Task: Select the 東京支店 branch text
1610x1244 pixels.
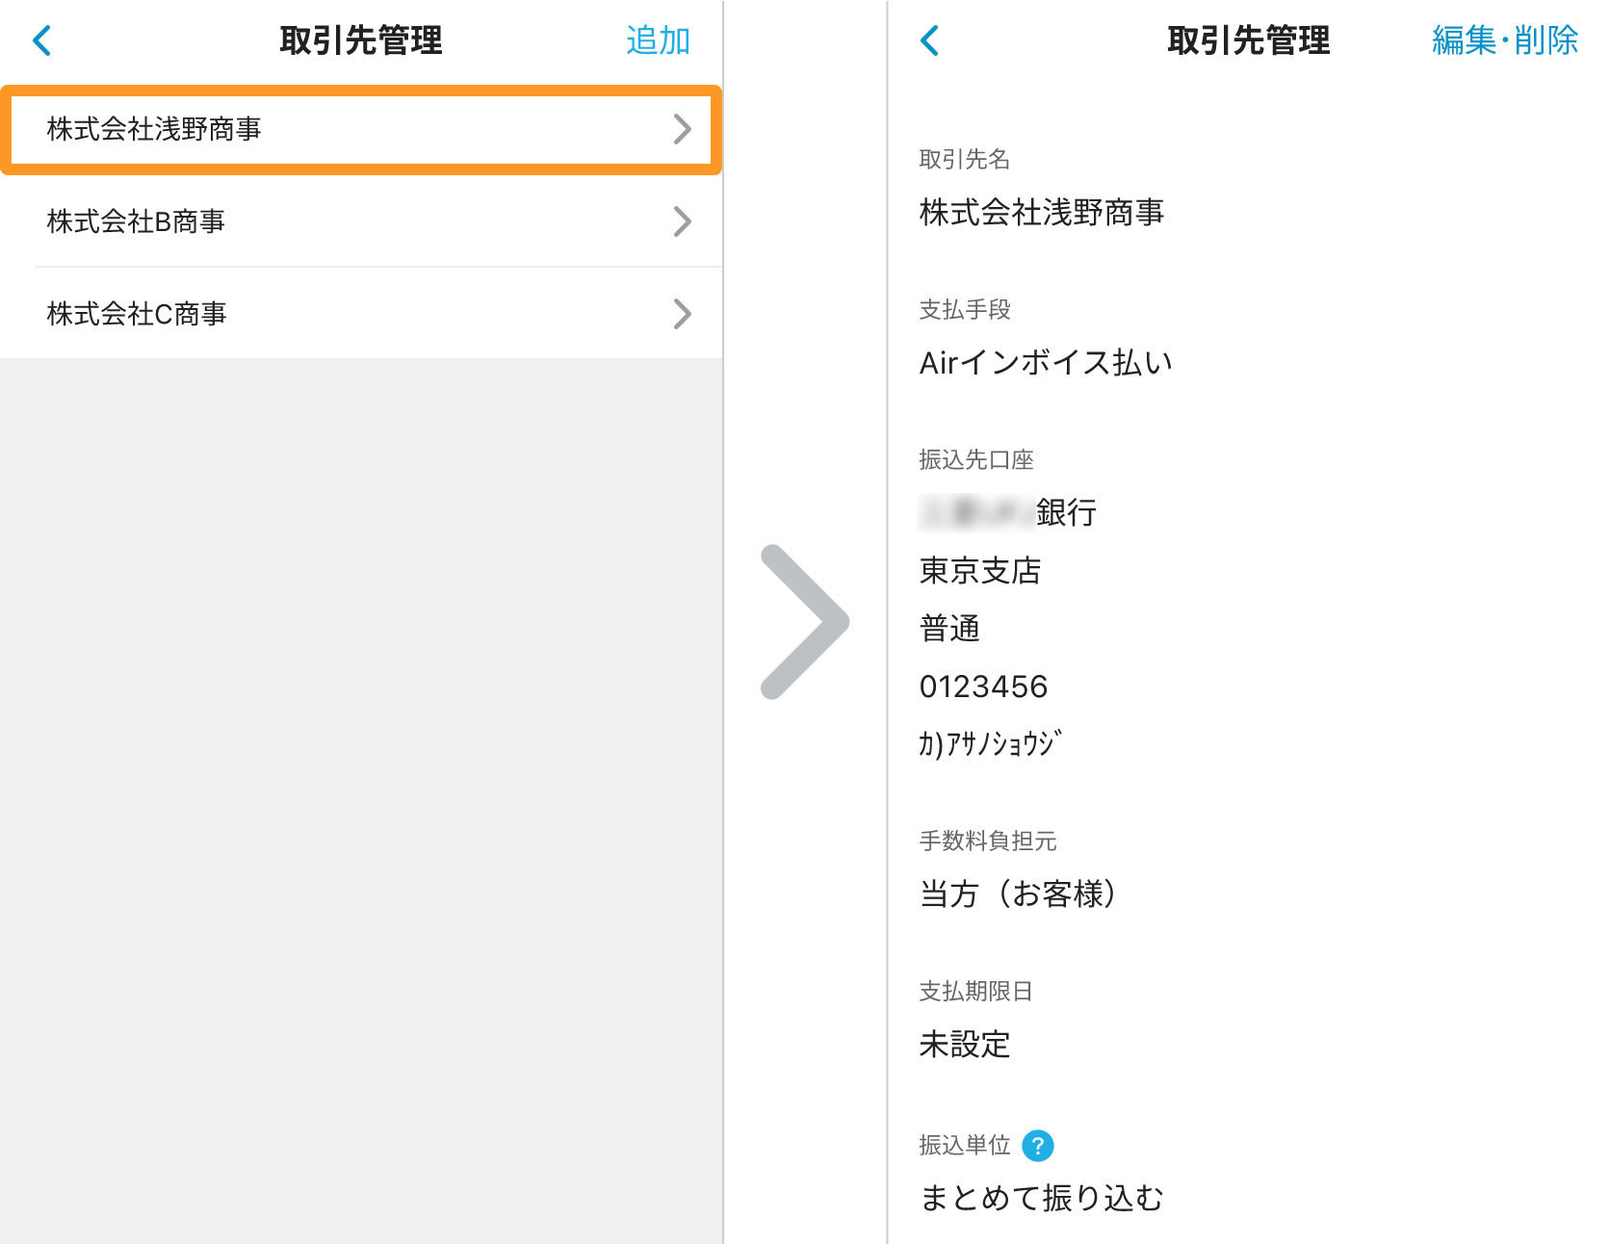Action: pos(980,571)
